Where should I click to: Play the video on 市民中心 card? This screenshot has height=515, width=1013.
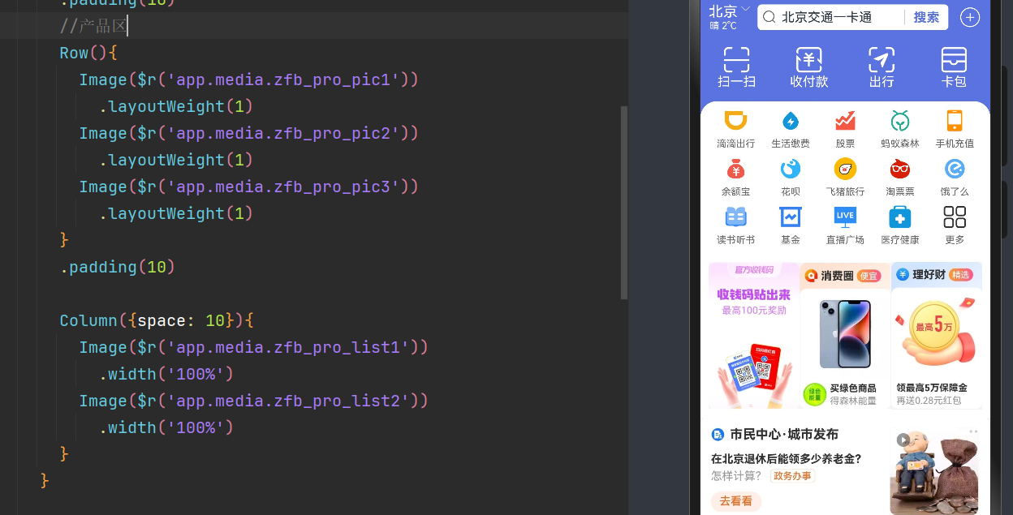[903, 440]
